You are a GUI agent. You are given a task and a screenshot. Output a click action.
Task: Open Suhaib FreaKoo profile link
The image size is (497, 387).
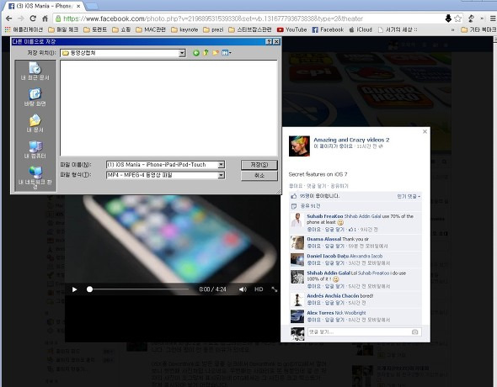click(325, 216)
